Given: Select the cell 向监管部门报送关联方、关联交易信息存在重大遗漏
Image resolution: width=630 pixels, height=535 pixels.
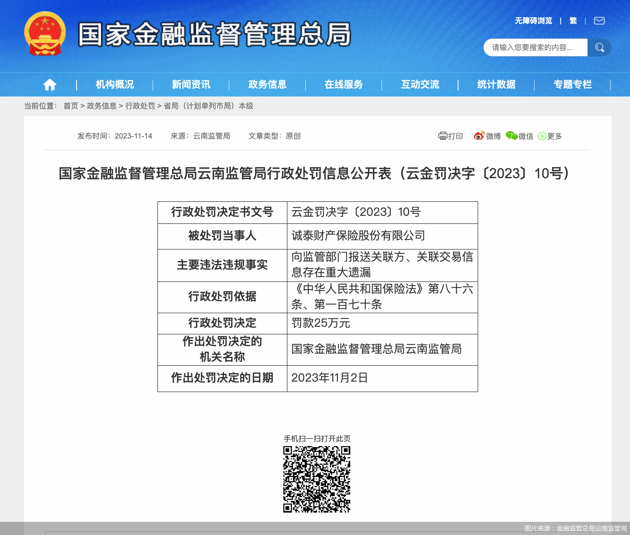Looking at the screenshot, I should pos(382,265).
